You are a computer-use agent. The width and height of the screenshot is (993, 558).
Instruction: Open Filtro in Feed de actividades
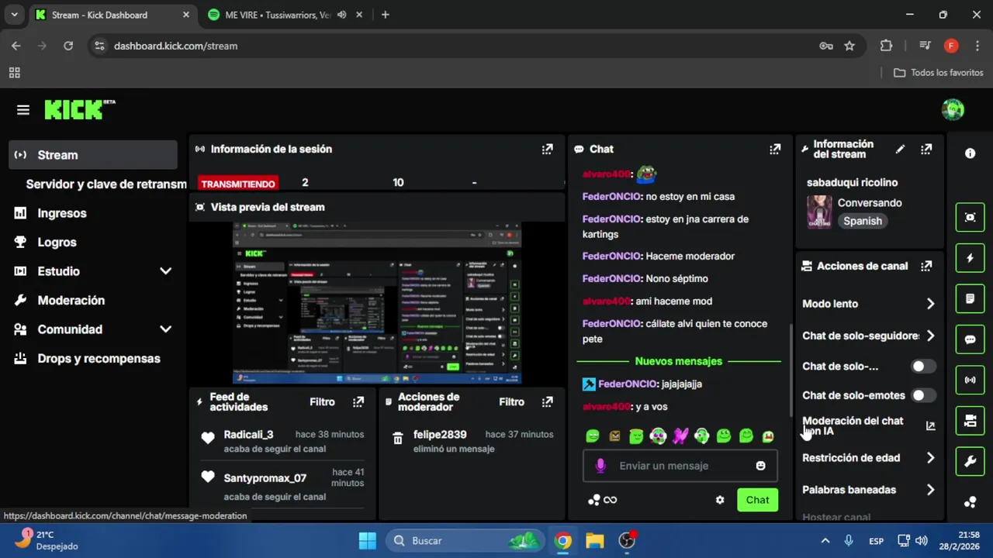click(x=322, y=401)
